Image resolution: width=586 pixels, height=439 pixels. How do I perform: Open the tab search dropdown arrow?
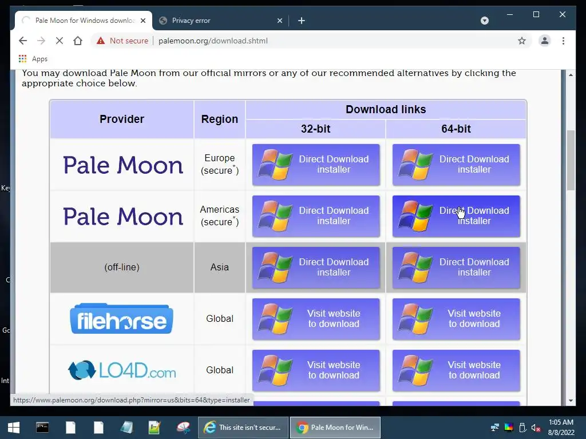click(485, 21)
